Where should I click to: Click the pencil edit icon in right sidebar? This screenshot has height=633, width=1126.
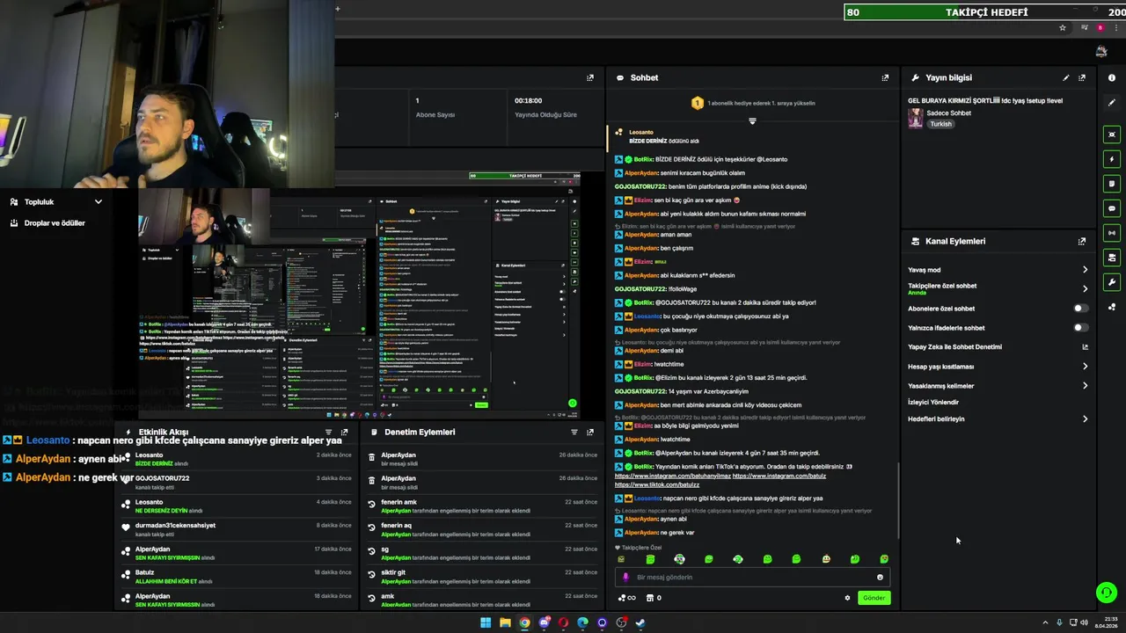[x=1112, y=103]
